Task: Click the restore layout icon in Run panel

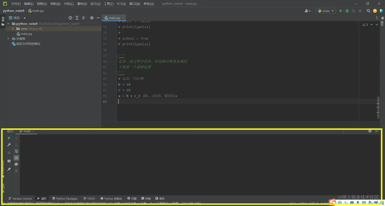Action: coord(9,161)
